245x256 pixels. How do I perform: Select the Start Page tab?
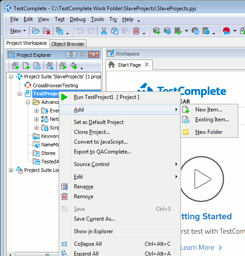click(129, 65)
